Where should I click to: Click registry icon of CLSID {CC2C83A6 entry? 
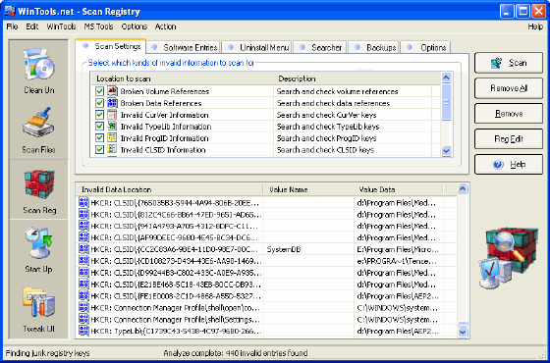[x=83, y=249]
